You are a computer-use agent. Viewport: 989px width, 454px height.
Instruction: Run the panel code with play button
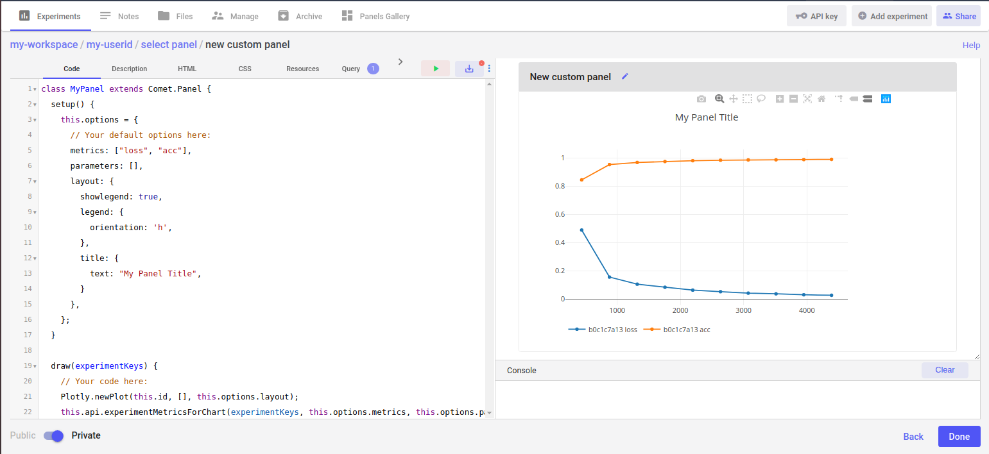pos(436,69)
